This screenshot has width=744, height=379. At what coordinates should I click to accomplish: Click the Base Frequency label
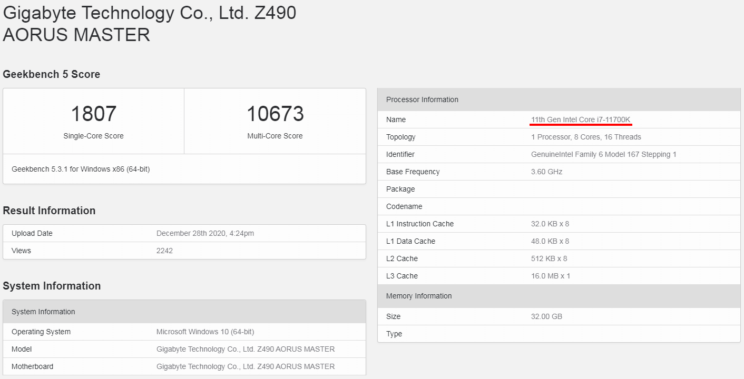pos(413,172)
